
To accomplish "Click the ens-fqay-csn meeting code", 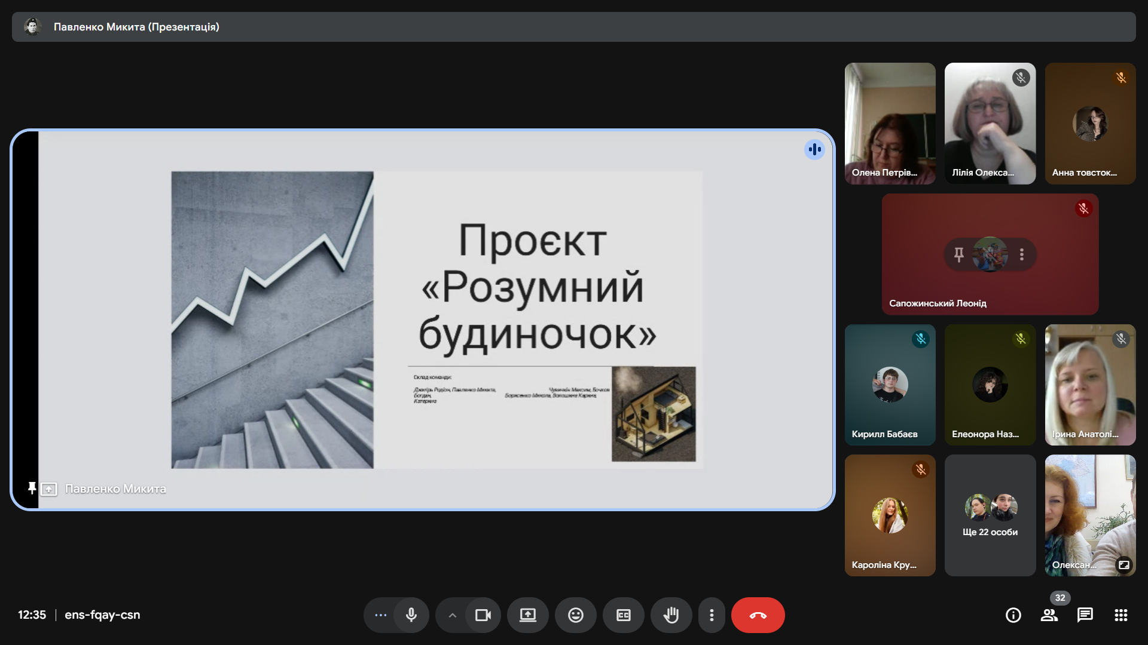I will tap(102, 615).
